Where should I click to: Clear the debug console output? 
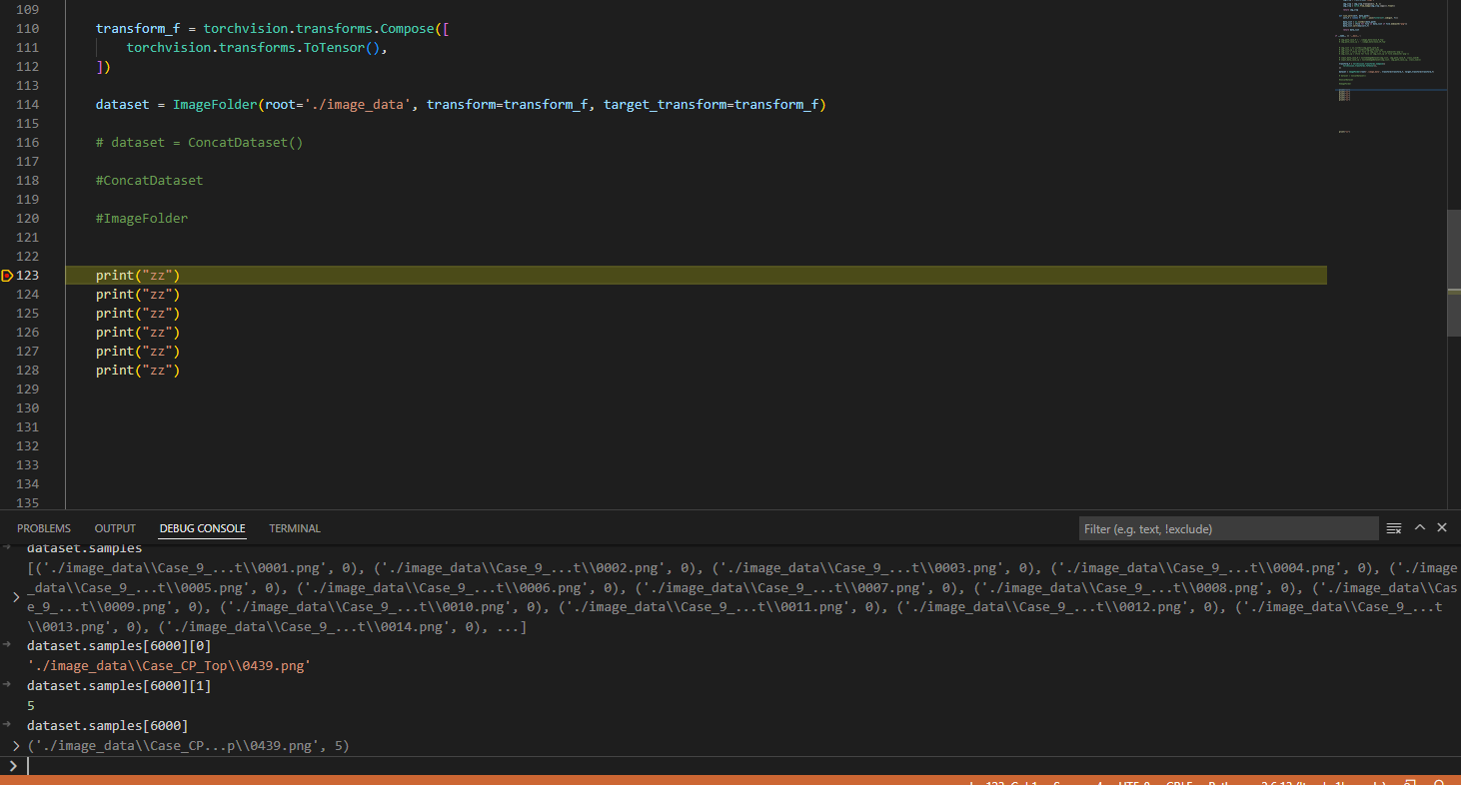pyautogui.click(x=1394, y=528)
